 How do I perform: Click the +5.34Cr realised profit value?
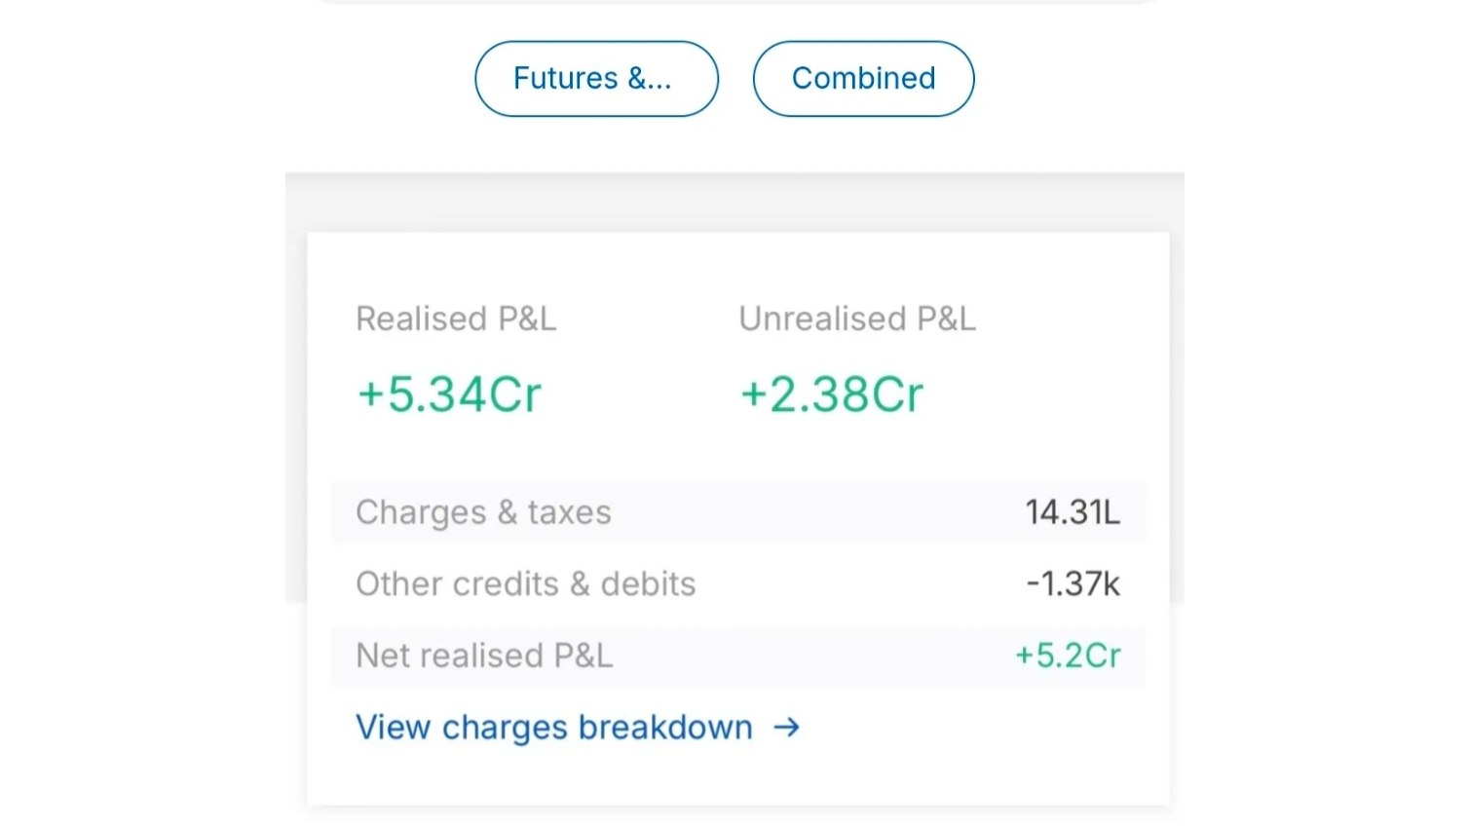tap(449, 394)
